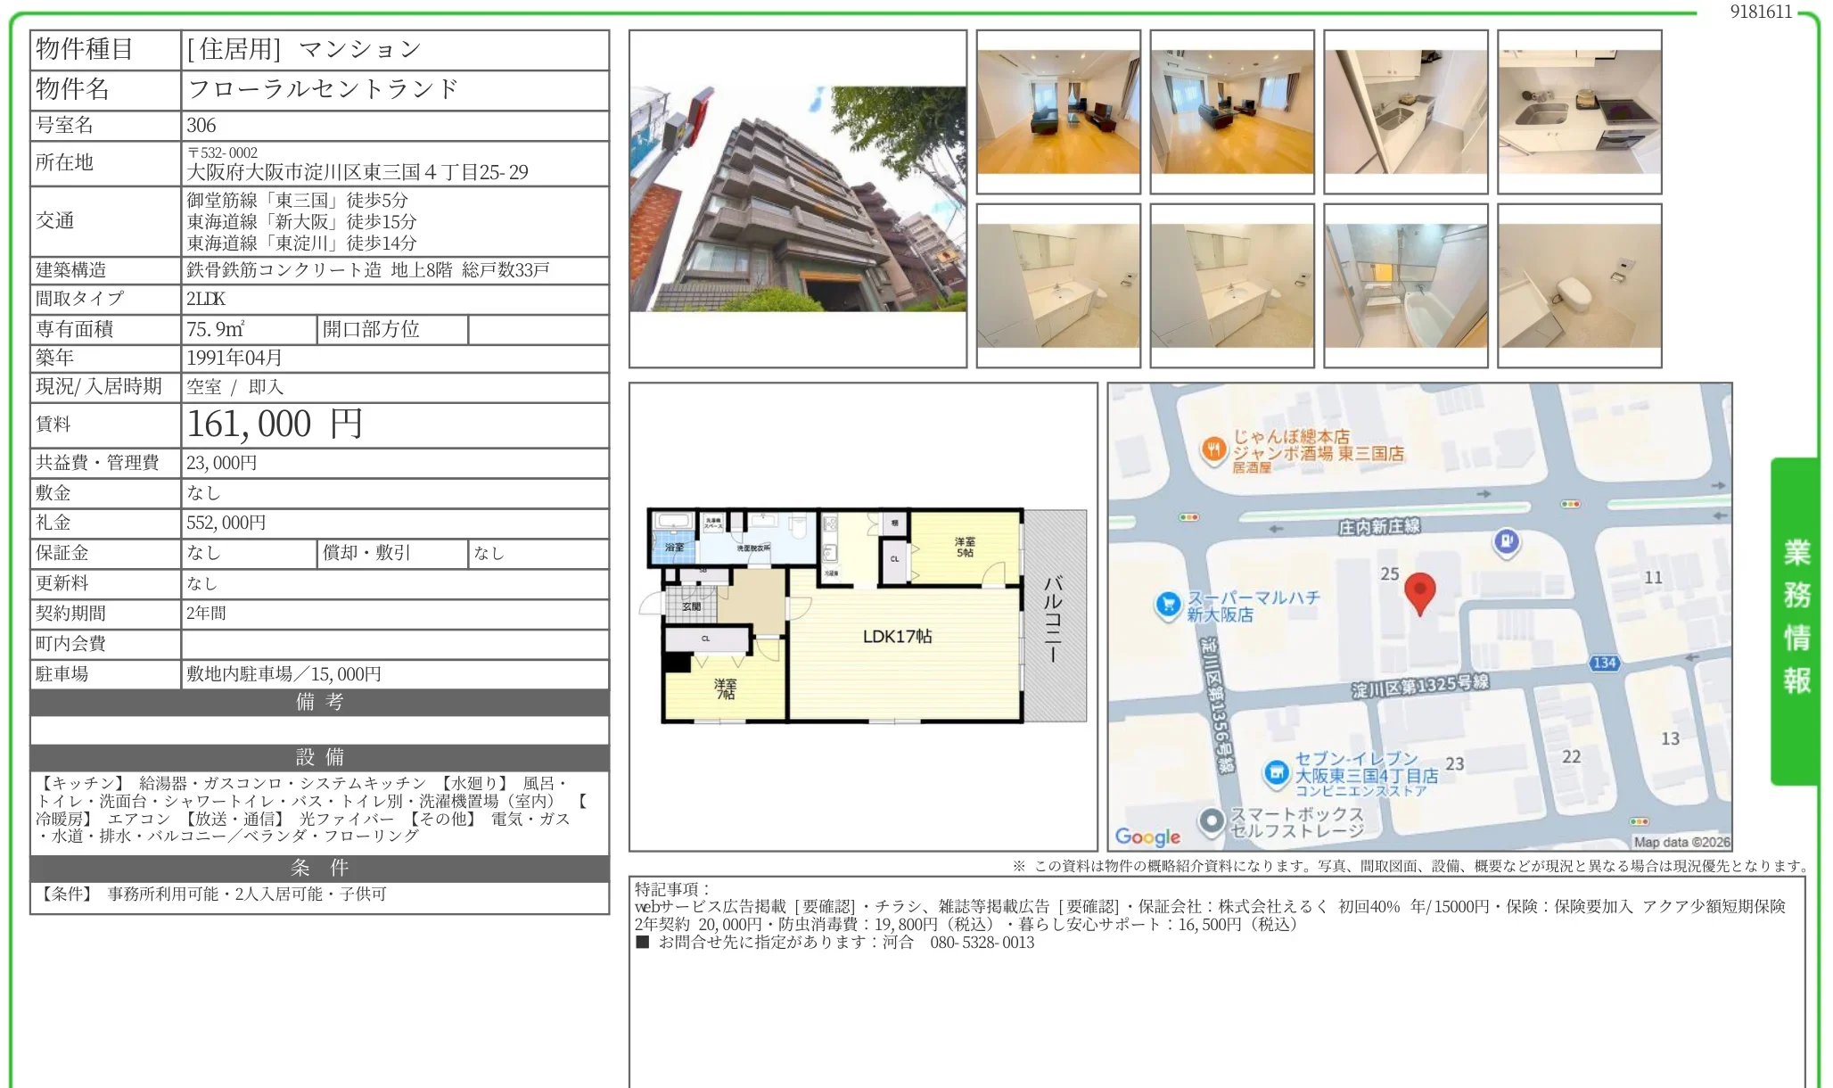Image resolution: width=1833 pixels, height=1088 pixels.
Task: Click the スーパーマルハチ shopping cart map icon
Action: (x=1167, y=606)
